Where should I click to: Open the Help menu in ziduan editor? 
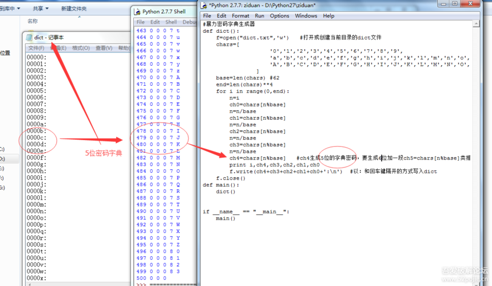(x=328, y=16)
